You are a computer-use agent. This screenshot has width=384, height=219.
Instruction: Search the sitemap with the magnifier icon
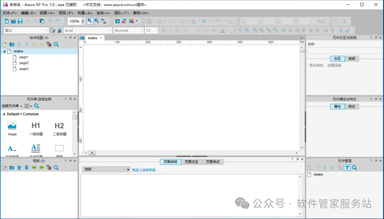click(56, 44)
